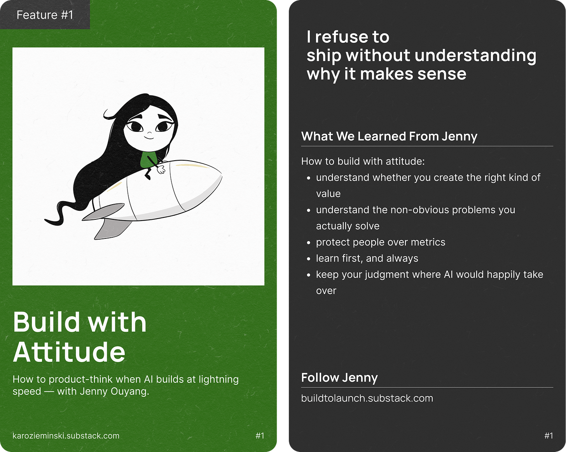The image size is (566, 452).
Task: Click the '#1' marker on the green card
Action: click(x=260, y=436)
